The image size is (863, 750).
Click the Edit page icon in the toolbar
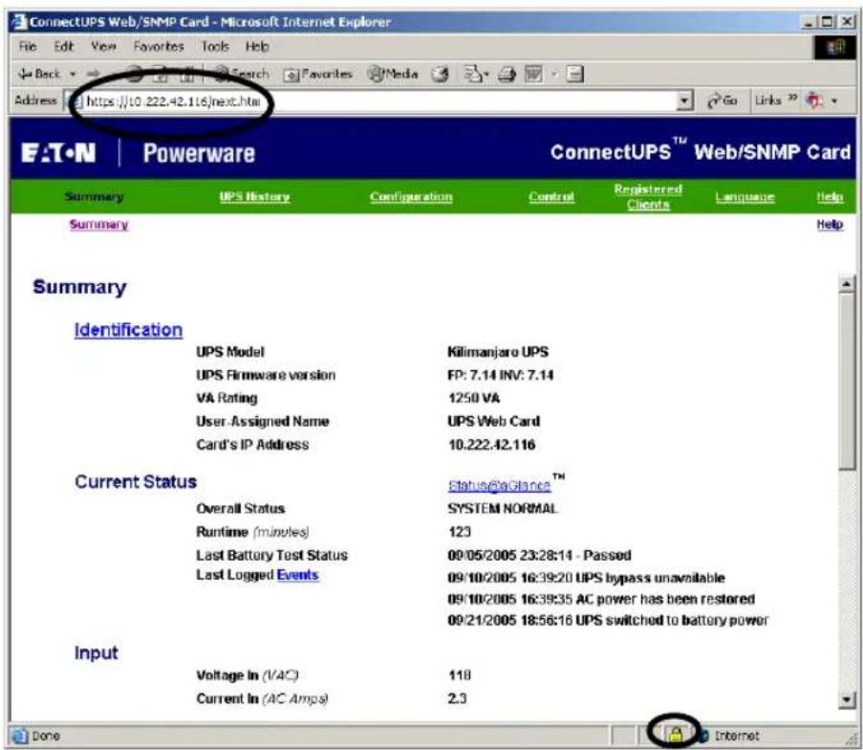[533, 74]
